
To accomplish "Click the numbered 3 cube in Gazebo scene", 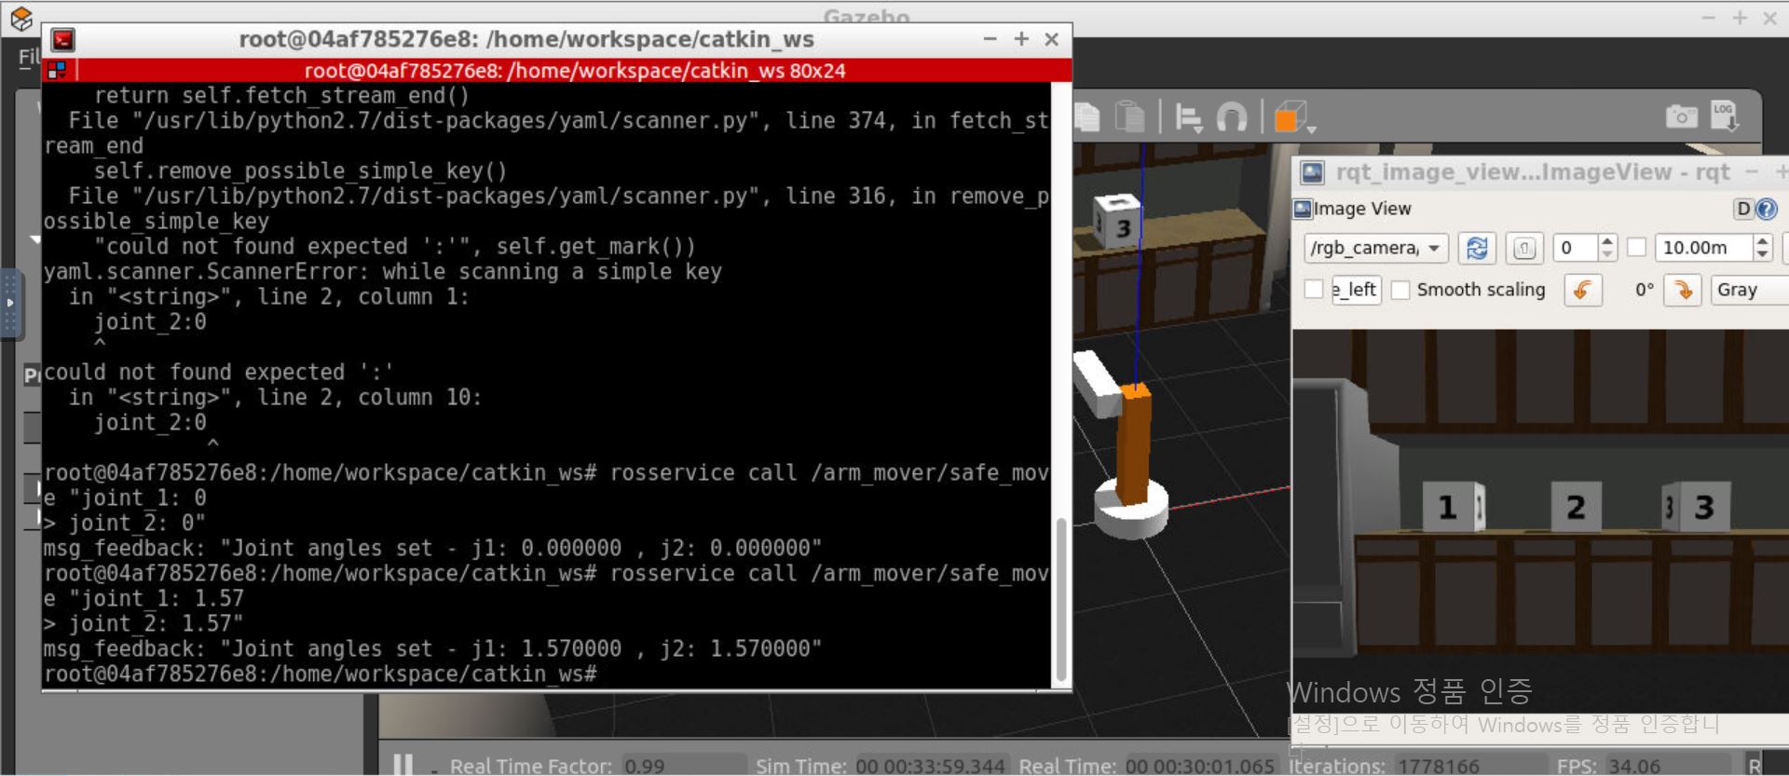I will pyautogui.click(x=1116, y=221).
